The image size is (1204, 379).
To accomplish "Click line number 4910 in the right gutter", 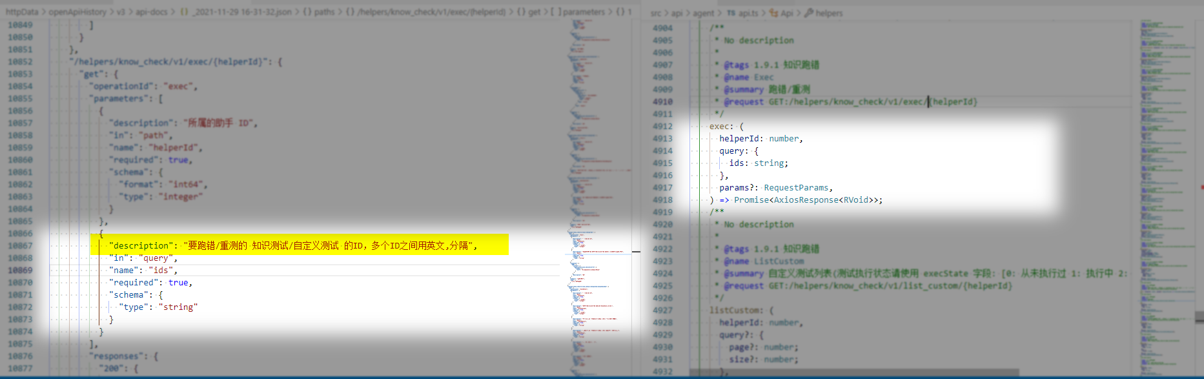I will [x=662, y=101].
